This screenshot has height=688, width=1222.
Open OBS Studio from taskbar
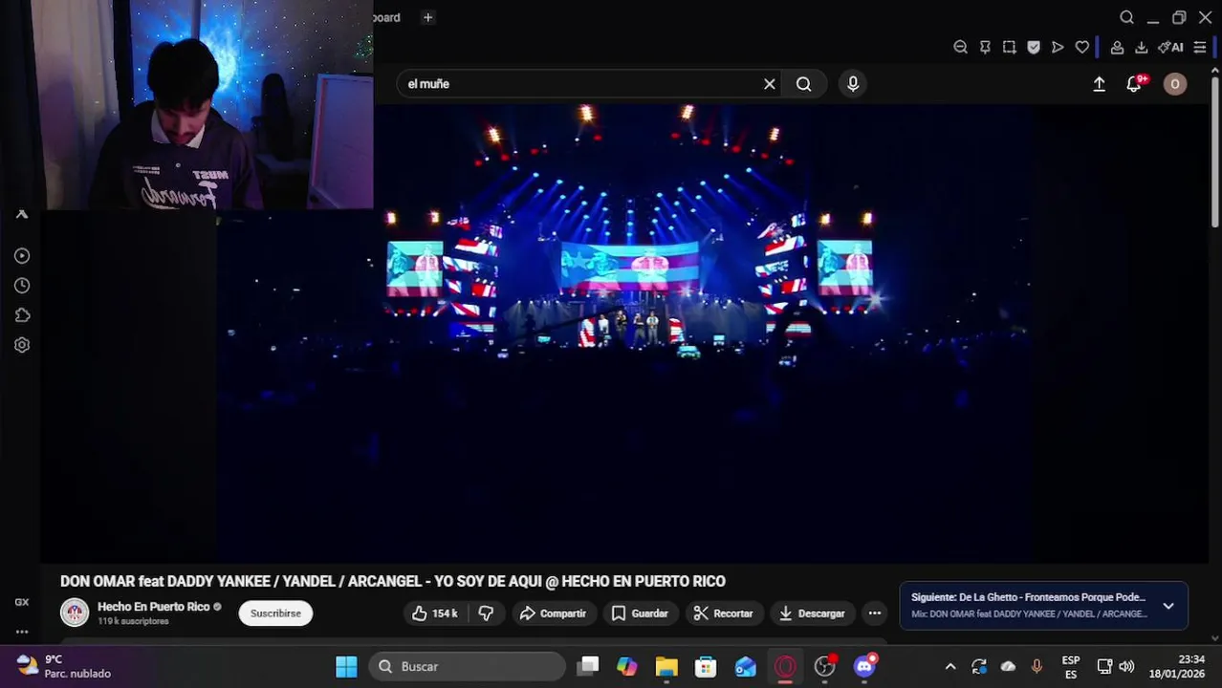tap(825, 666)
